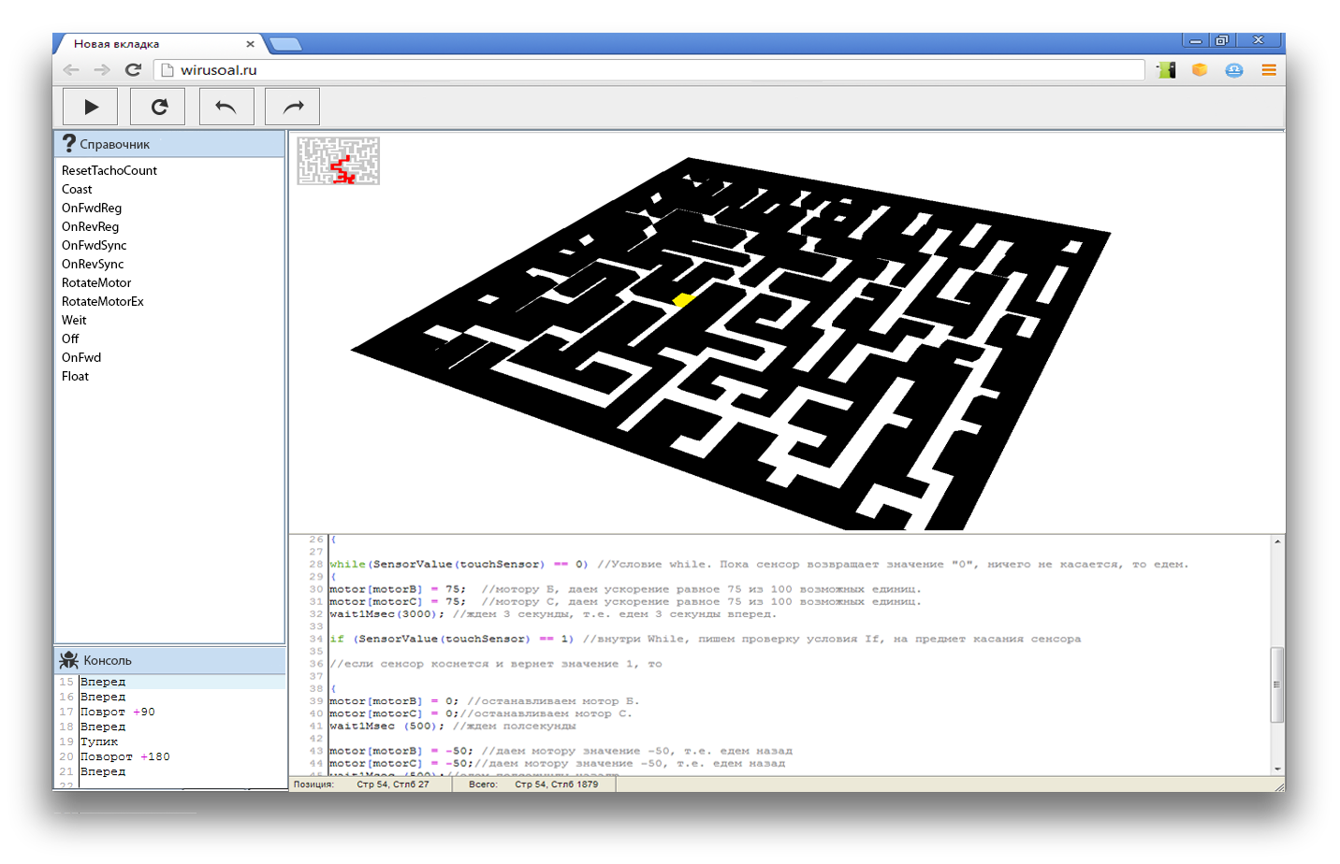Select OnFwdSync in the reference list
The image size is (1340, 864).
(x=94, y=245)
